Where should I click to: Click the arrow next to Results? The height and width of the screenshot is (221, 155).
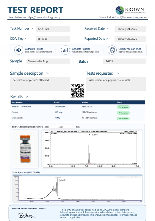click(x=27, y=97)
